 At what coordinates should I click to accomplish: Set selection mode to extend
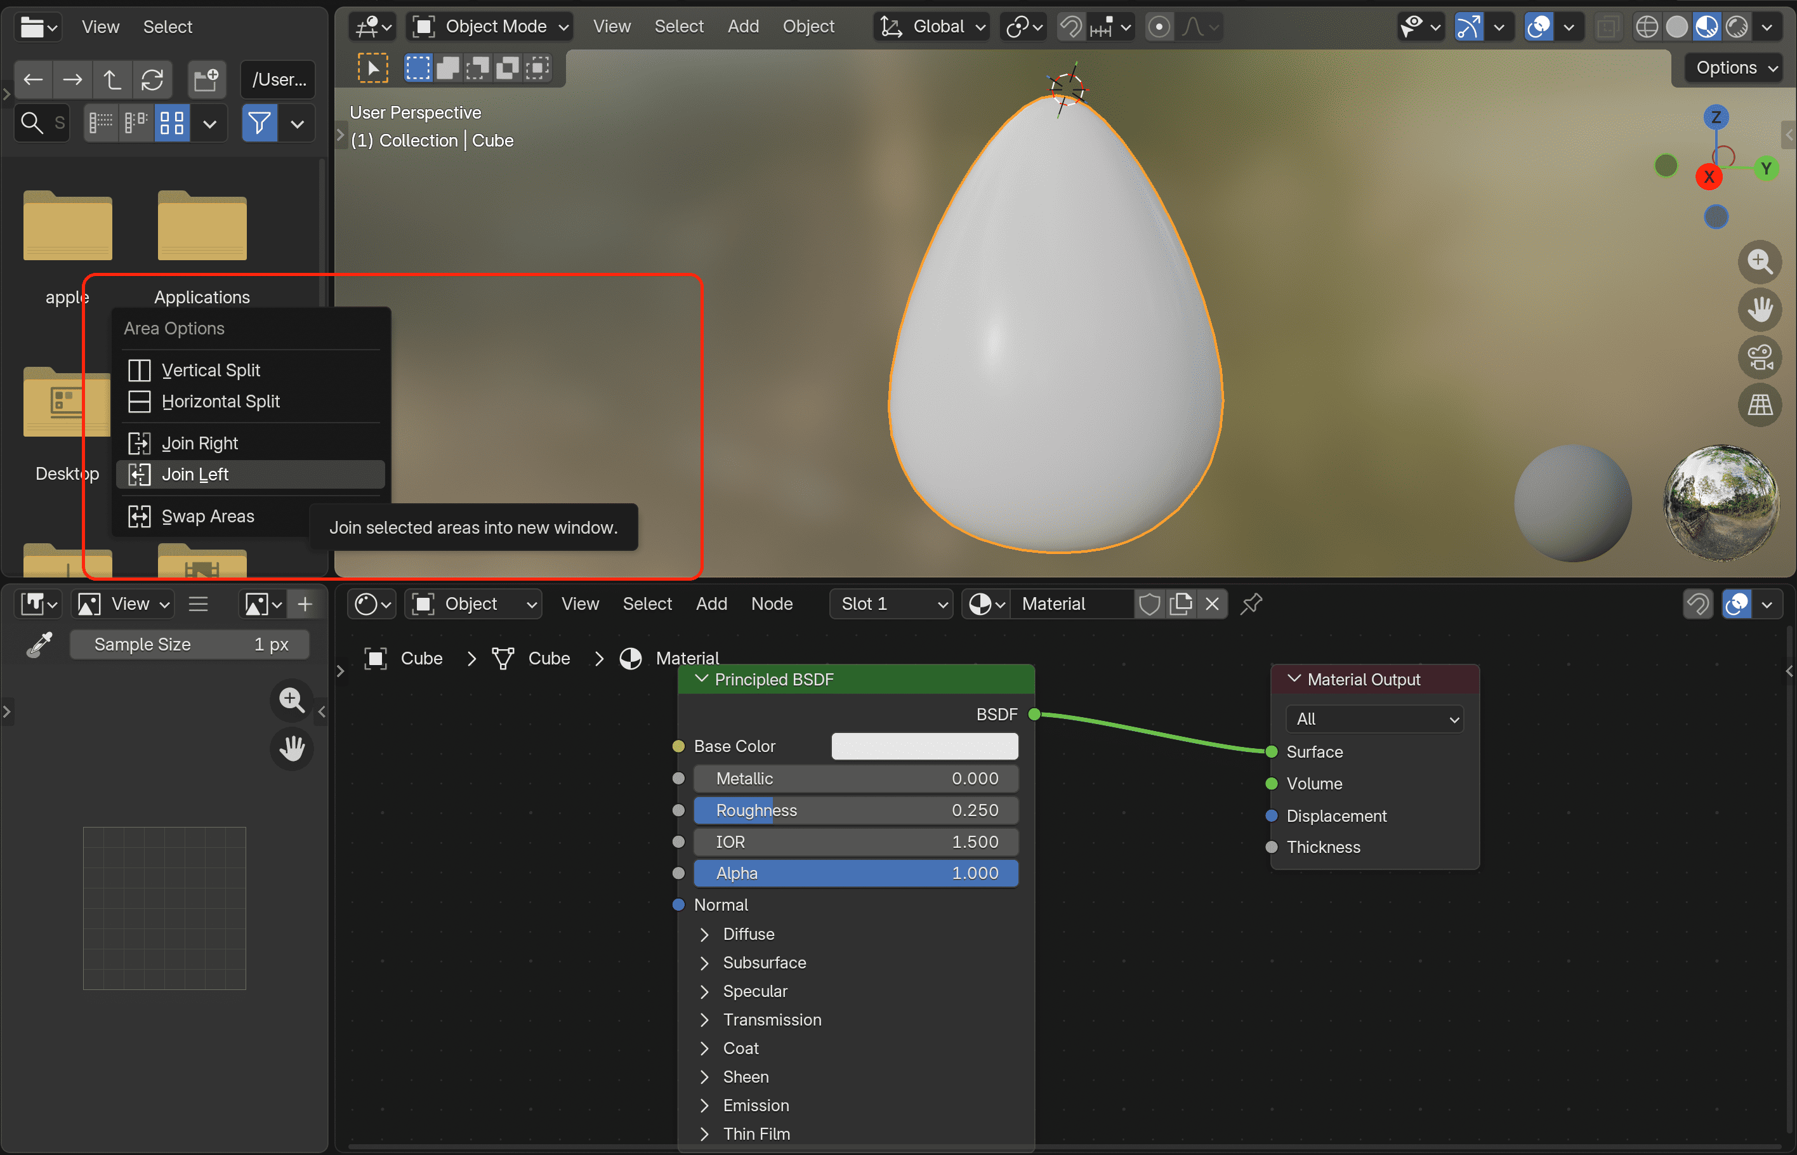[x=447, y=69]
